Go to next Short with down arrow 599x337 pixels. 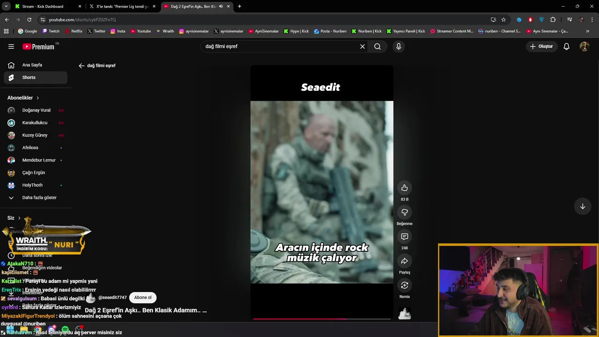583,206
